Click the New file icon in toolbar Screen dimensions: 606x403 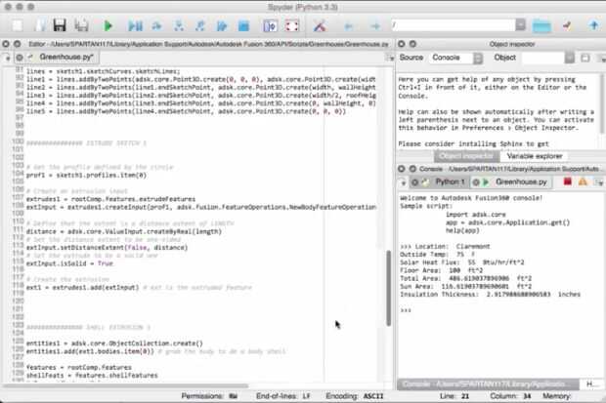coord(17,26)
